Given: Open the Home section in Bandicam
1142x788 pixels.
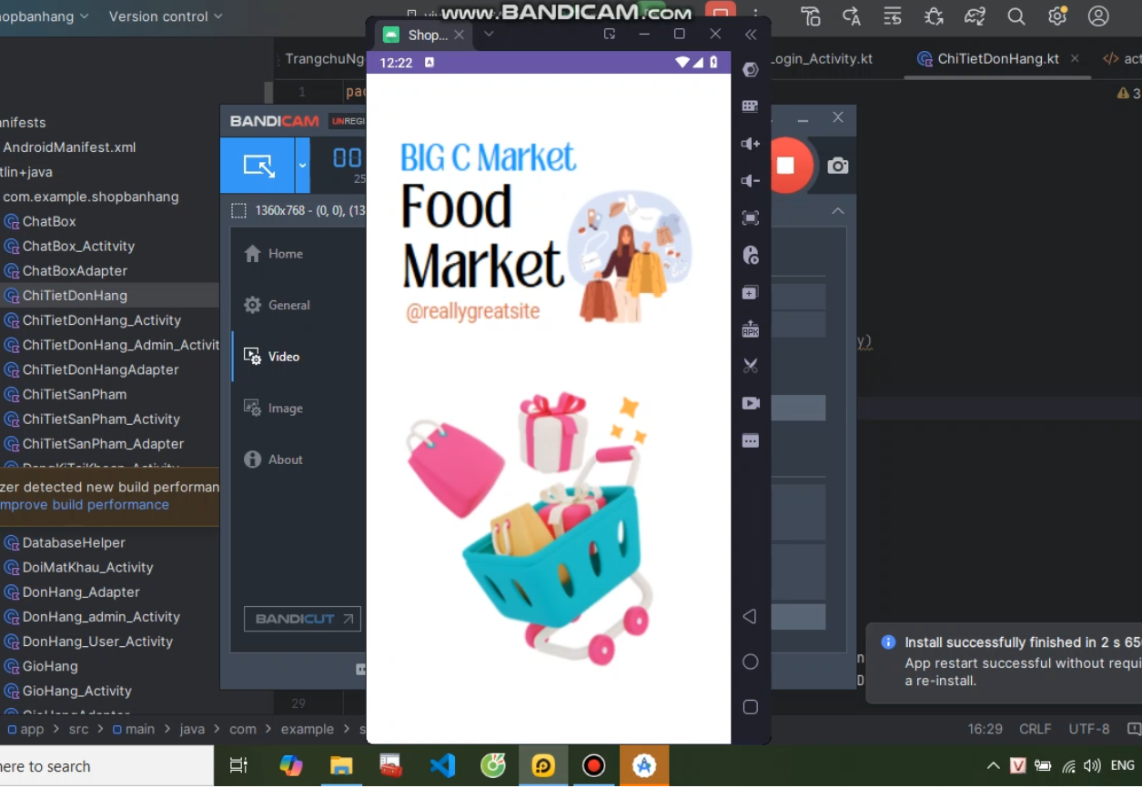Looking at the screenshot, I should click(273, 254).
